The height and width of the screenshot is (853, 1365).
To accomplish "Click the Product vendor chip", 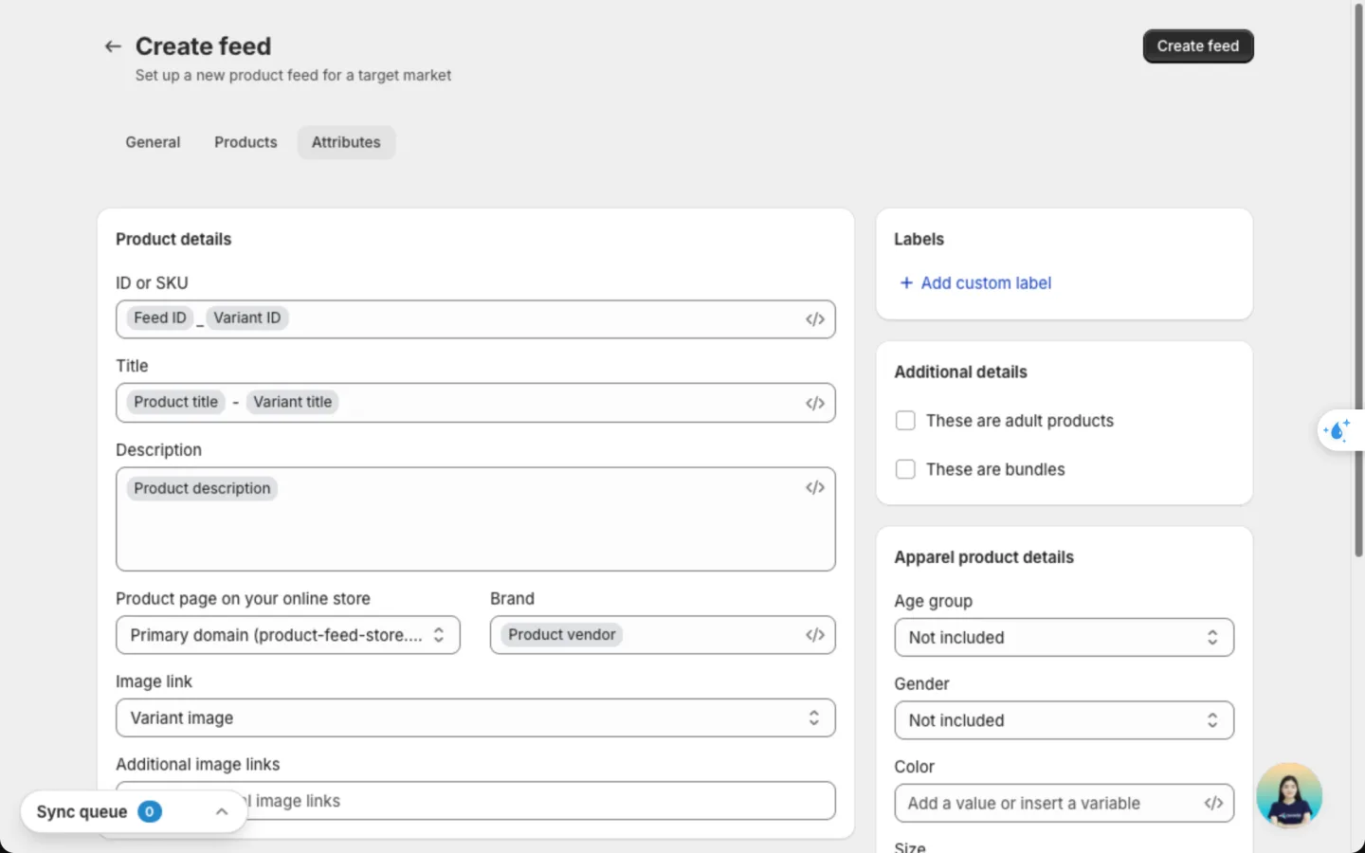I will (x=562, y=635).
